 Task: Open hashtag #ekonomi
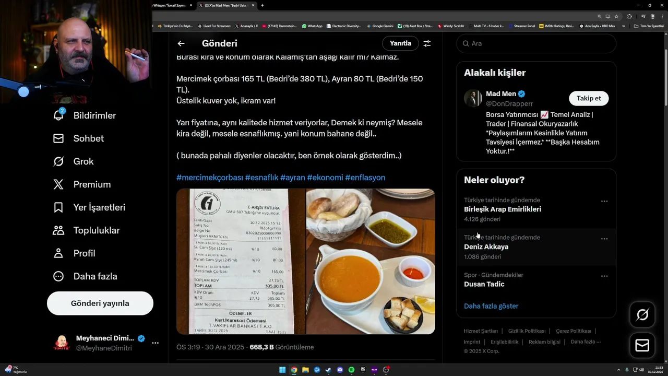(325, 178)
